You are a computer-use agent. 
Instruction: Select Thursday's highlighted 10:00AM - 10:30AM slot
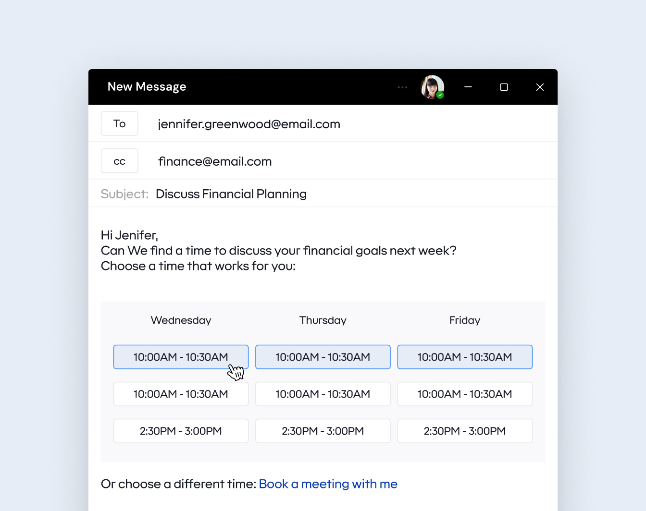pyautogui.click(x=323, y=357)
